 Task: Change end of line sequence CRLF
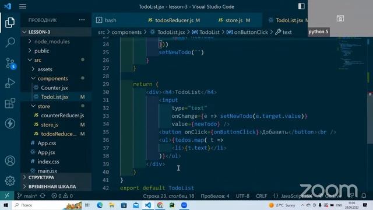coord(261,196)
